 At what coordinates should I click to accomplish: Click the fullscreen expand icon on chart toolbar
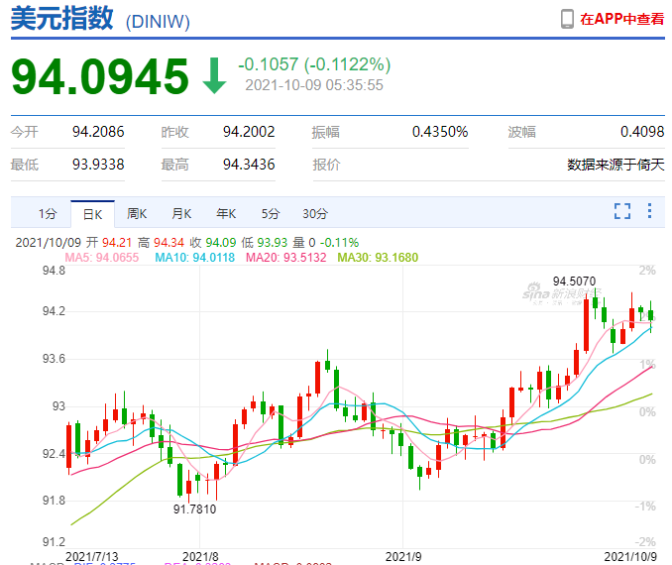(x=621, y=211)
